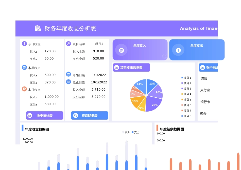Click the dollar icon inside 年度支出 card
This screenshot has height=170, width=241.
tap(178, 50)
